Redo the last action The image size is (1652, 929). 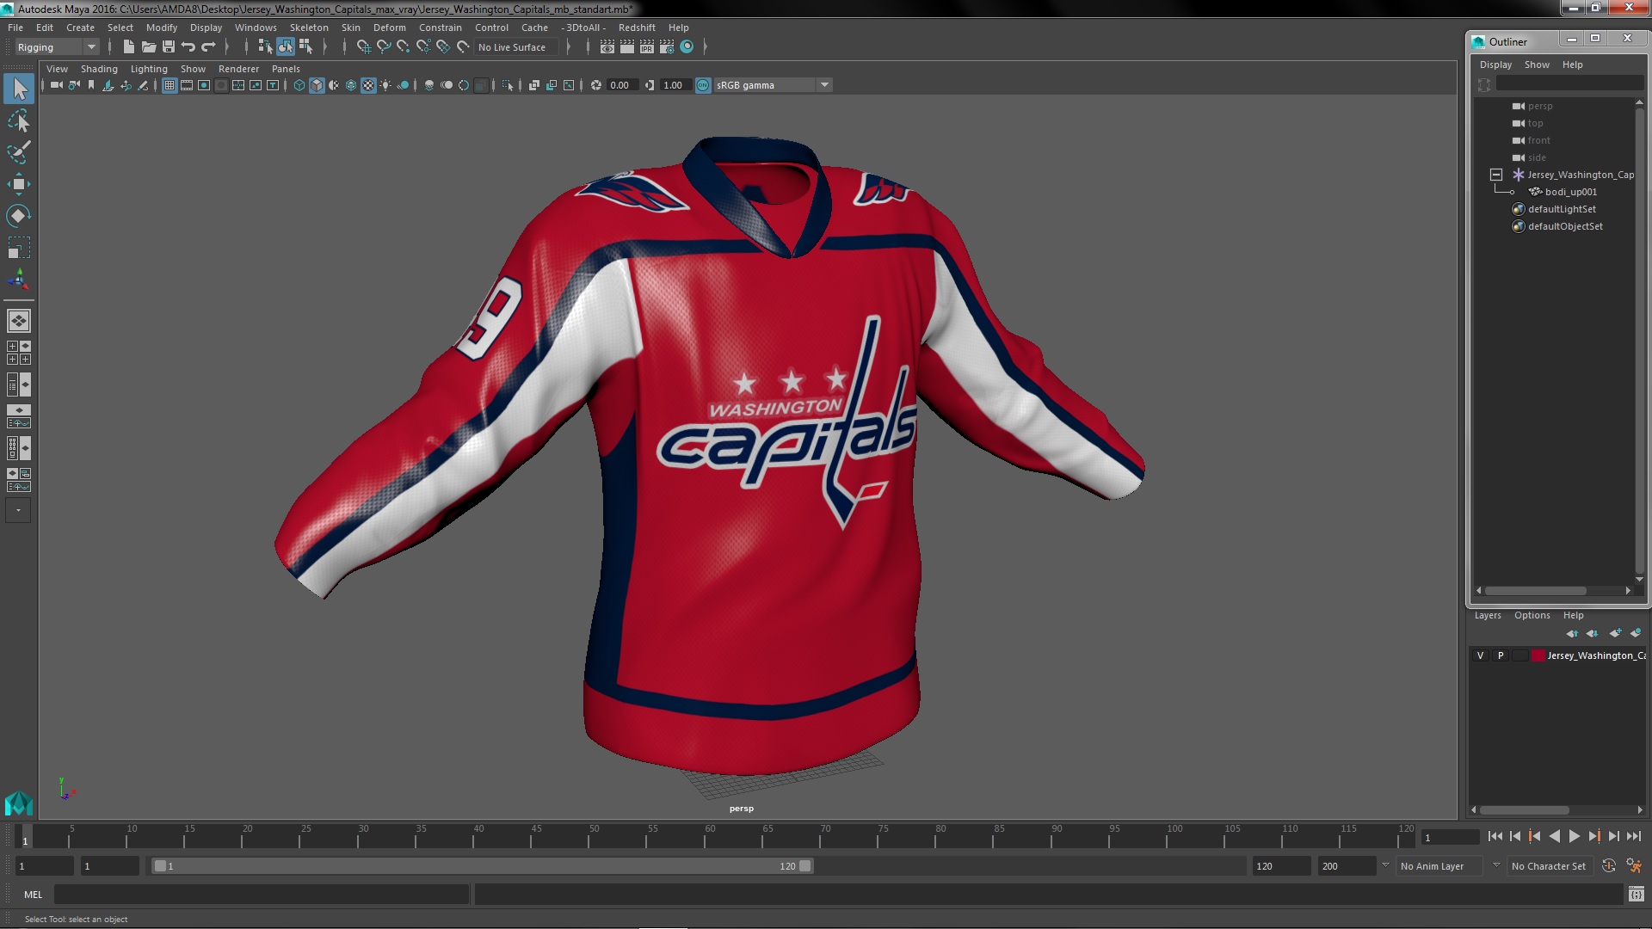(x=208, y=47)
